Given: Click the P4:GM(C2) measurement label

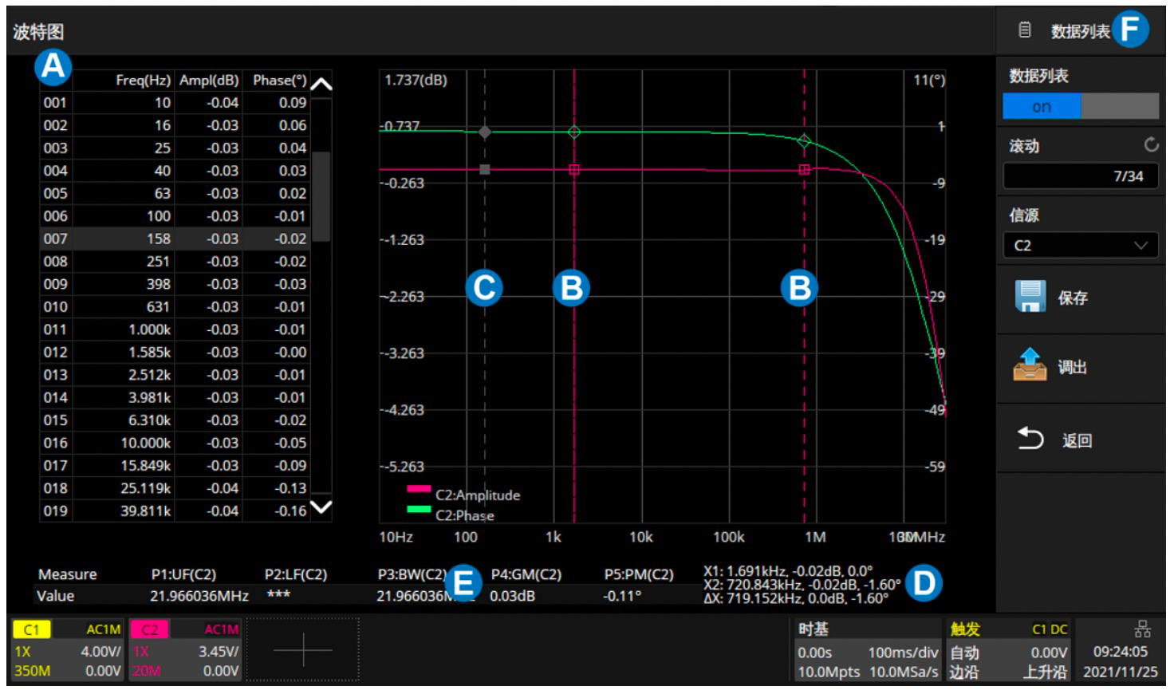Looking at the screenshot, I should coord(526,574).
